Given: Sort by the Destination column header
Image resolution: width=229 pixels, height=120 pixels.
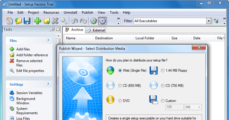Looking at the screenshot, I should click(x=113, y=38).
